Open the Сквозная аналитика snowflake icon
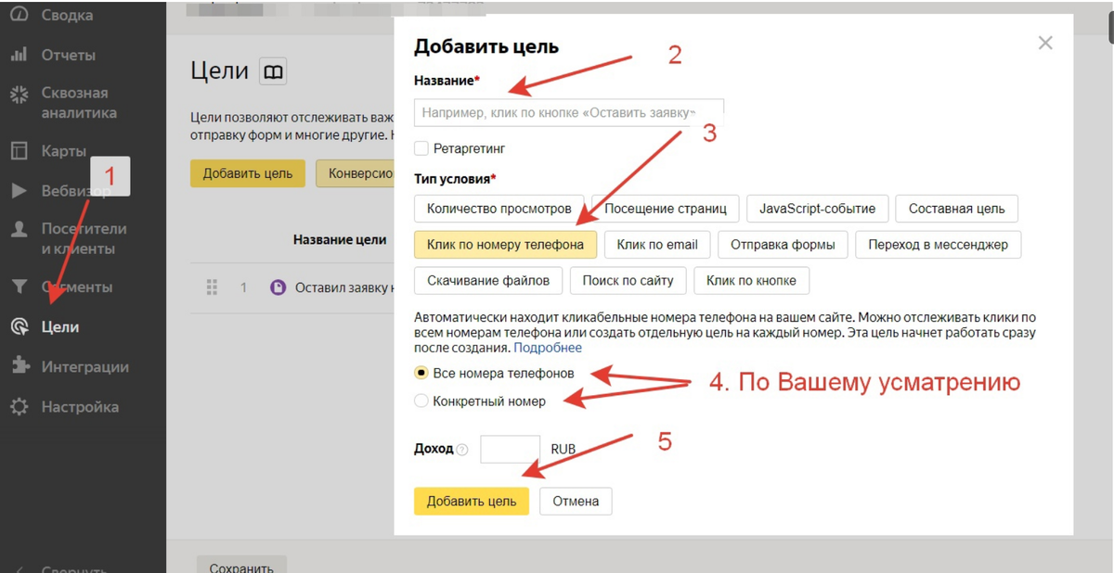This screenshot has width=1114, height=573. coord(19,94)
